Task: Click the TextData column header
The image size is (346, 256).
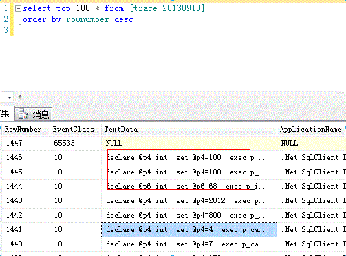Action: (189, 130)
